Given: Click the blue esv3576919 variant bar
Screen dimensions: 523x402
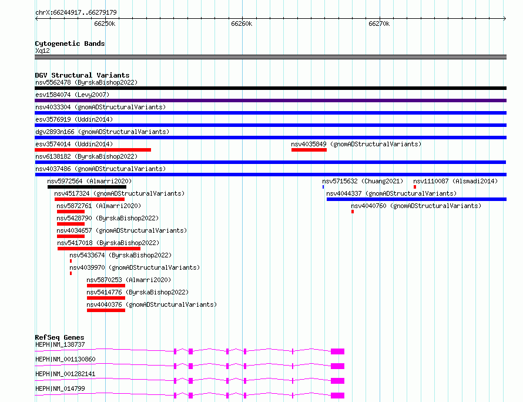Looking at the screenshot, I should (270, 125).
